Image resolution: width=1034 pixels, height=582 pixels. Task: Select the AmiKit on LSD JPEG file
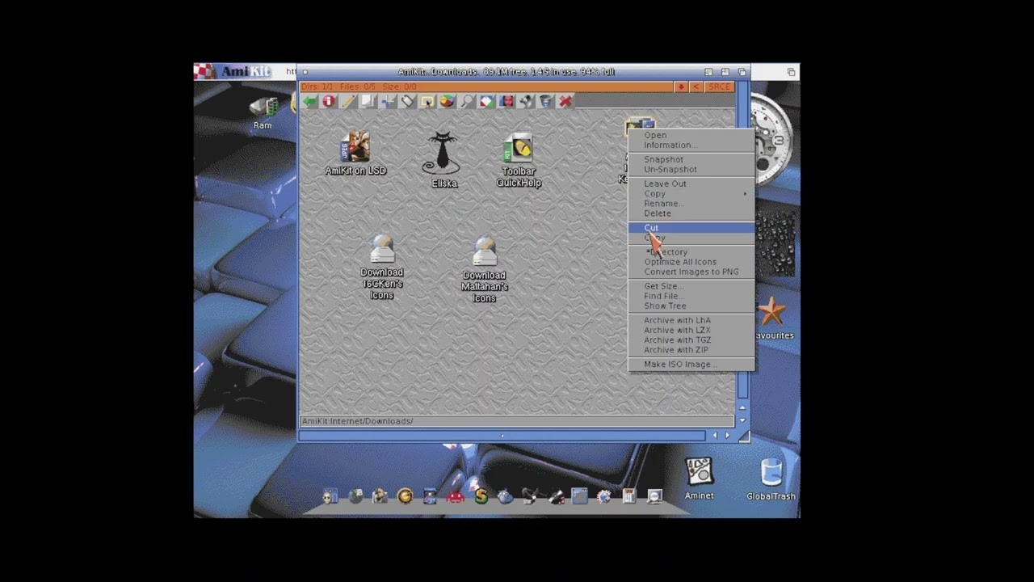point(355,154)
